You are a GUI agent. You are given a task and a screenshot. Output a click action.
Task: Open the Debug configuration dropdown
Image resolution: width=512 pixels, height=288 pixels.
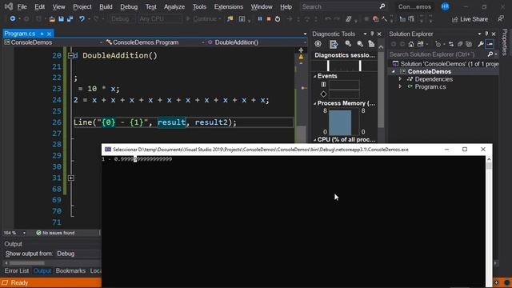pos(122,19)
